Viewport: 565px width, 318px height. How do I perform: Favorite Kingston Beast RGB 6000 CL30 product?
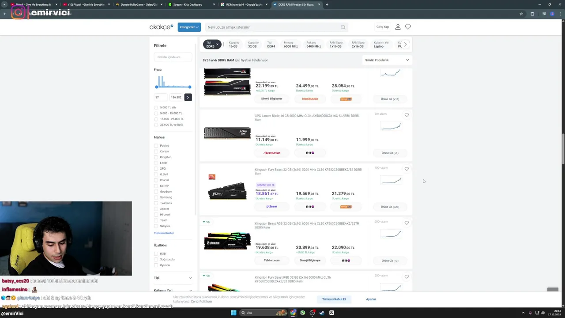[x=407, y=223]
